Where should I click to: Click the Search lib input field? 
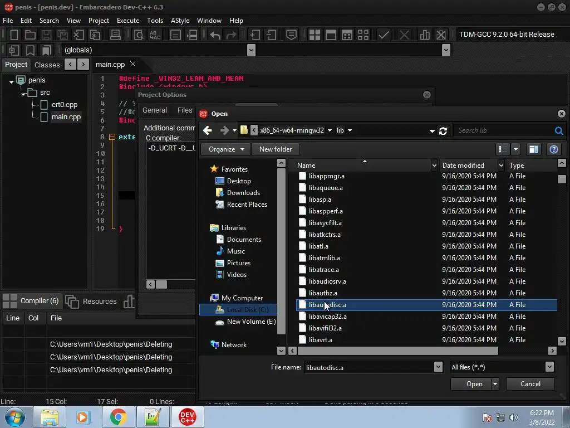click(x=504, y=130)
